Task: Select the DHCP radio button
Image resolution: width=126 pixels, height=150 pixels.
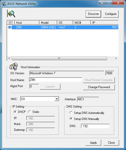Action: 15,112
